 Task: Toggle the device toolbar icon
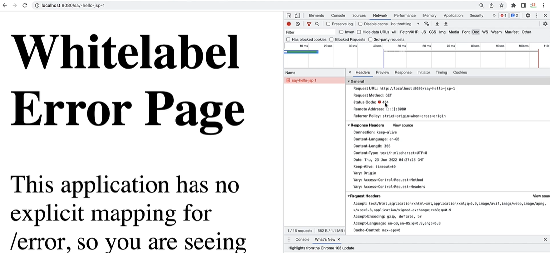tap(297, 15)
